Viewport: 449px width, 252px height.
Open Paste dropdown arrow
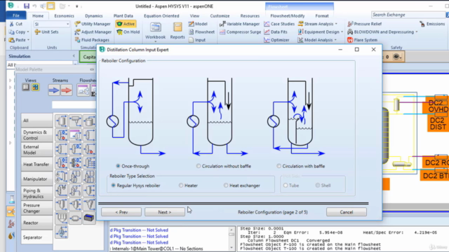28,40
